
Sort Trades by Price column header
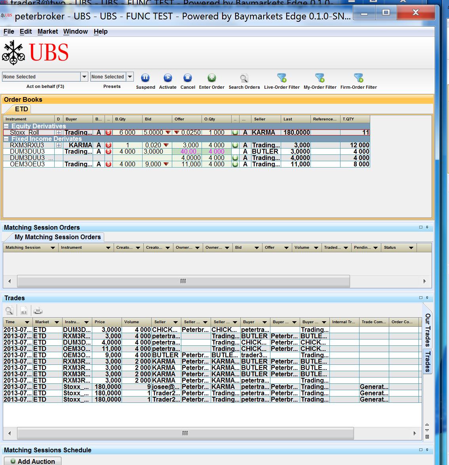tap(107, 322)
